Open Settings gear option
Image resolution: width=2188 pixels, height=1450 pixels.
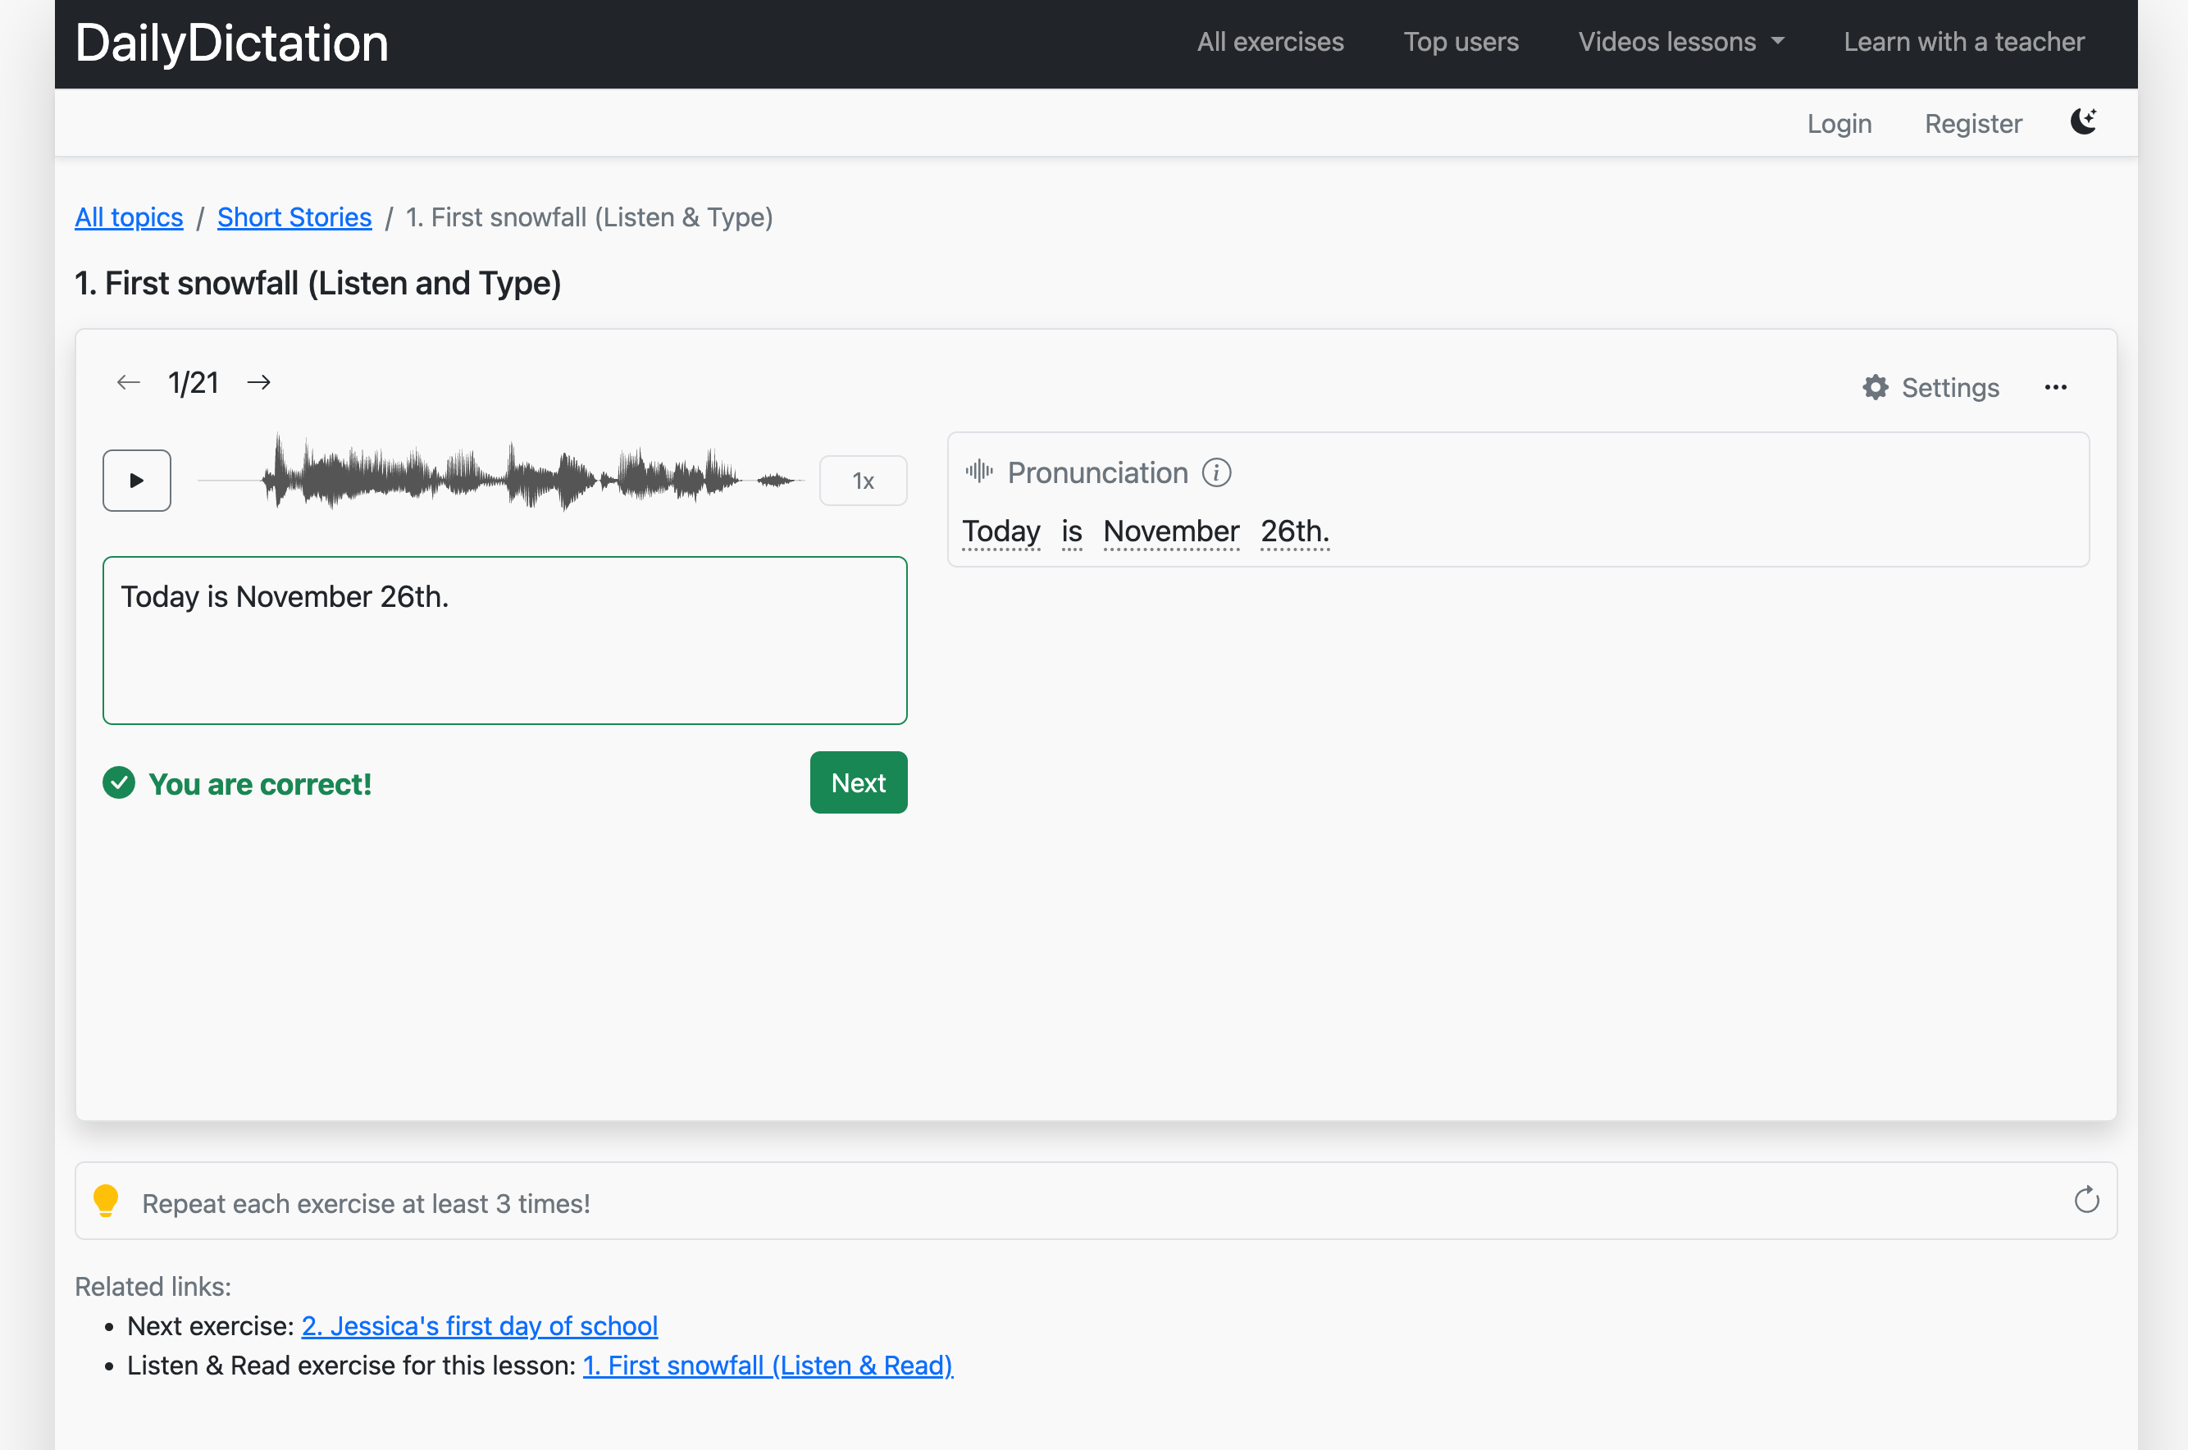point(1930,387)
